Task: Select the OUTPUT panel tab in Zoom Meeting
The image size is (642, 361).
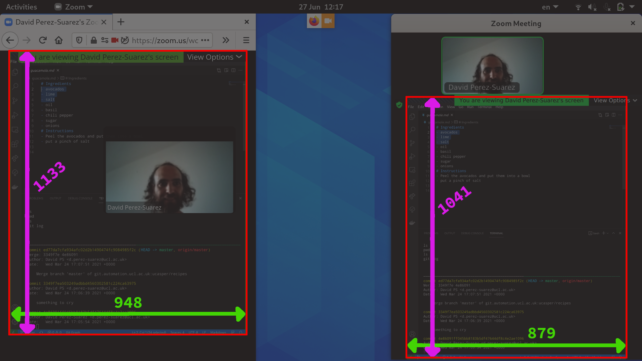Action: coord(449,233)
